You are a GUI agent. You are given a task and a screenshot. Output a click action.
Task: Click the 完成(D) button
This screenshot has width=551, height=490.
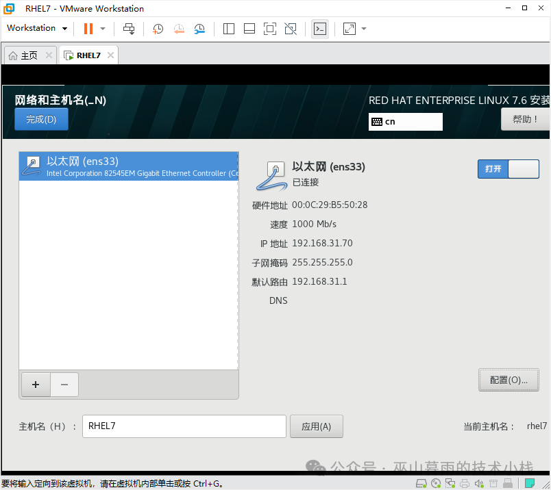click(41, 118)
